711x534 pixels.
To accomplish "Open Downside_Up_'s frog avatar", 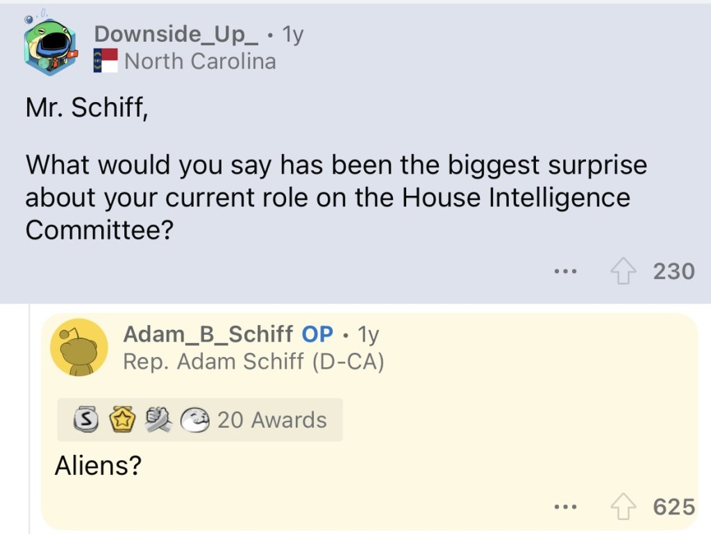I will coord(47,47).
